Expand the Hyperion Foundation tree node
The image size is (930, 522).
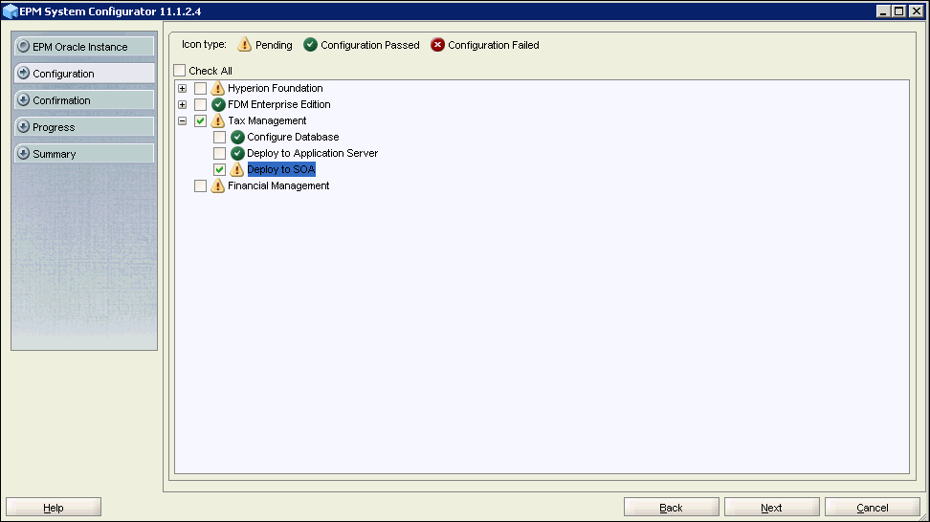pyautogui.click(x=182, y=88)
